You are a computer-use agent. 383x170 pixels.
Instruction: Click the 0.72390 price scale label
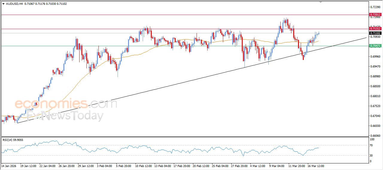click(x=375, y=7)
